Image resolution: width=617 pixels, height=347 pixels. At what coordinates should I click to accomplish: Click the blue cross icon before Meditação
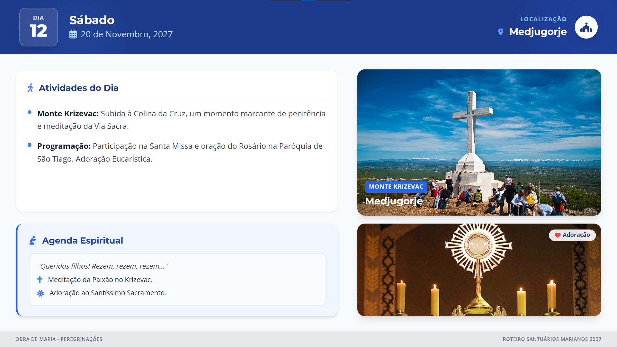[x=40, y=280]
